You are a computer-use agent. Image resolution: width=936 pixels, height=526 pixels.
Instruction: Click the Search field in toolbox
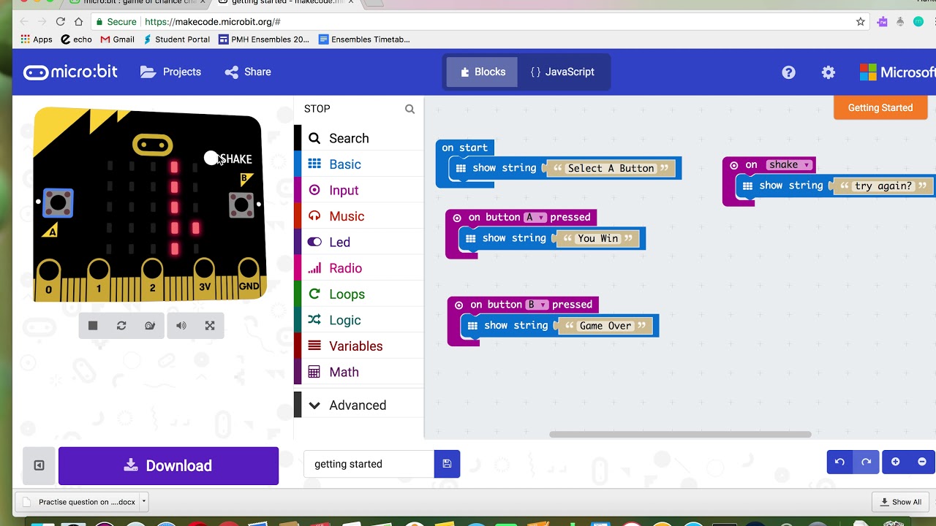pyautogui.click(x=358, y=138)
